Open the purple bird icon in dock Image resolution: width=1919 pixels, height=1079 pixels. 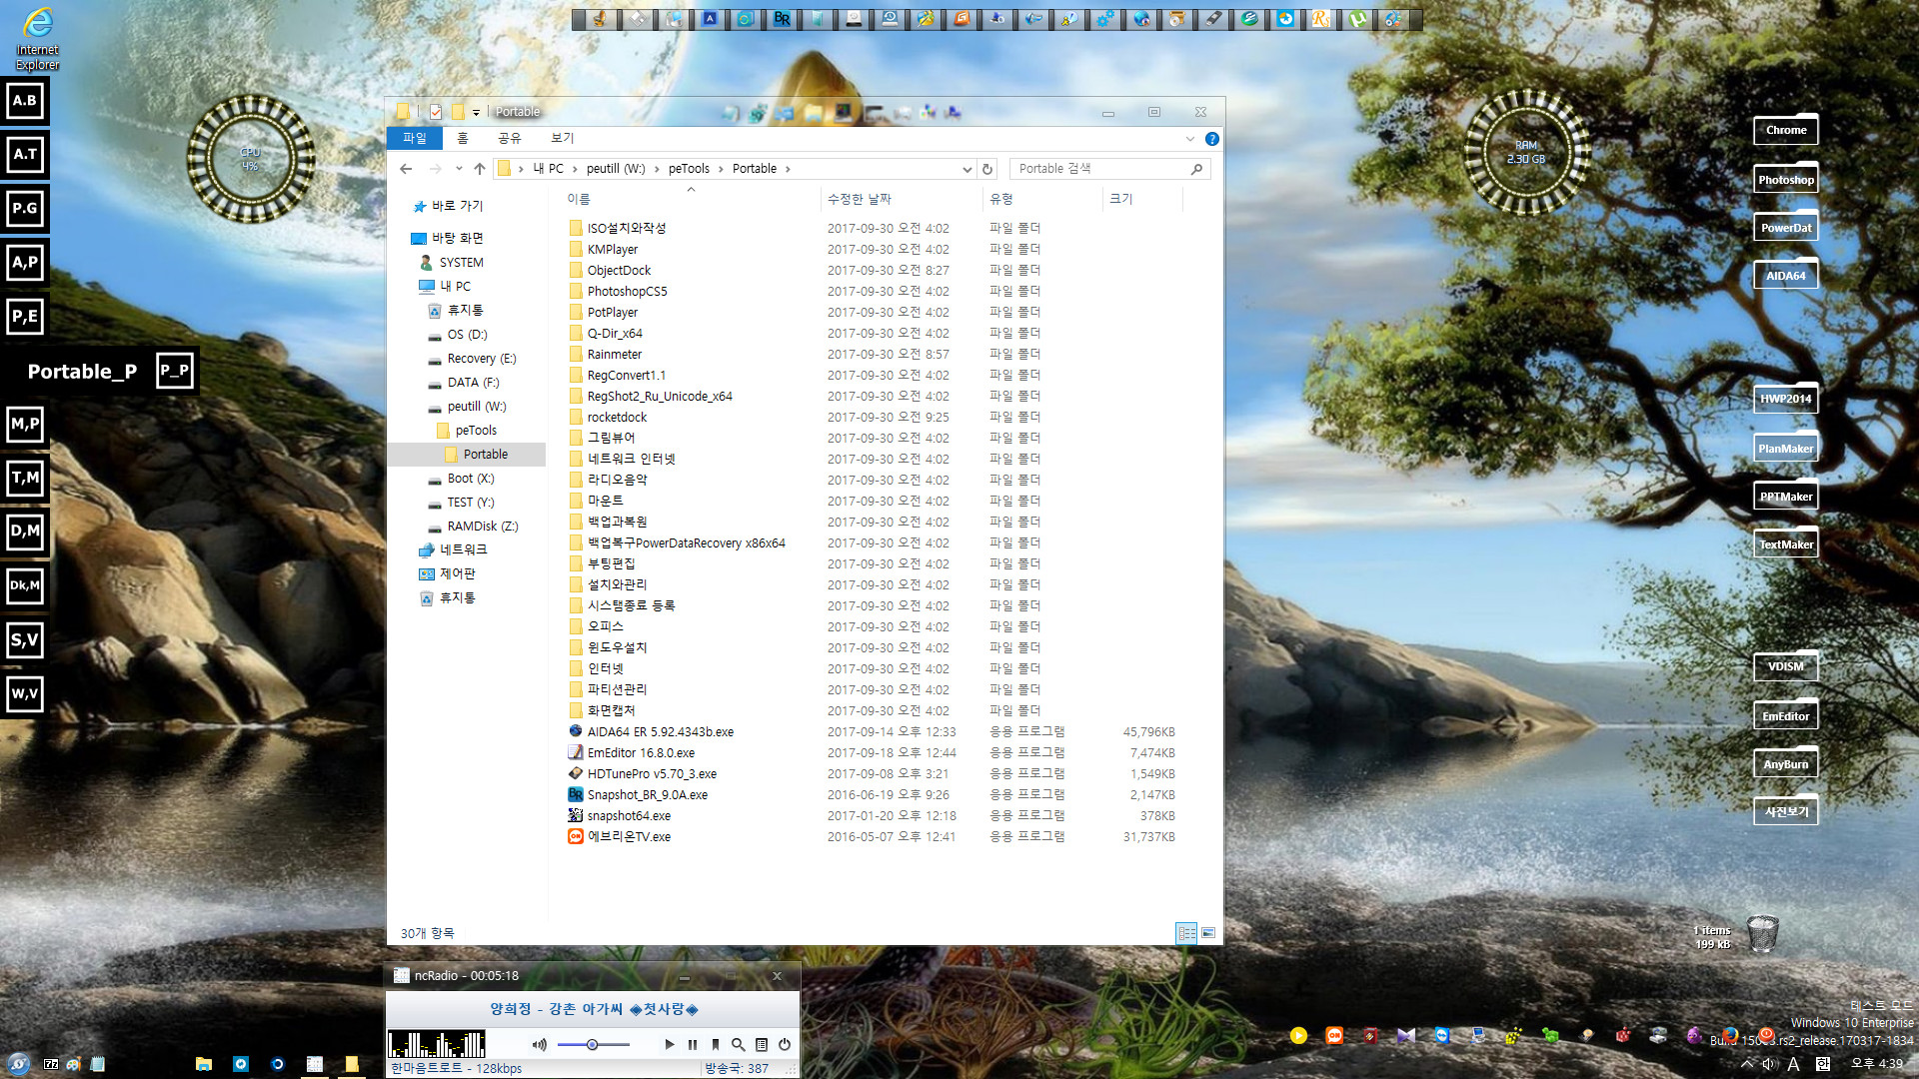tap(1694, 1035)
